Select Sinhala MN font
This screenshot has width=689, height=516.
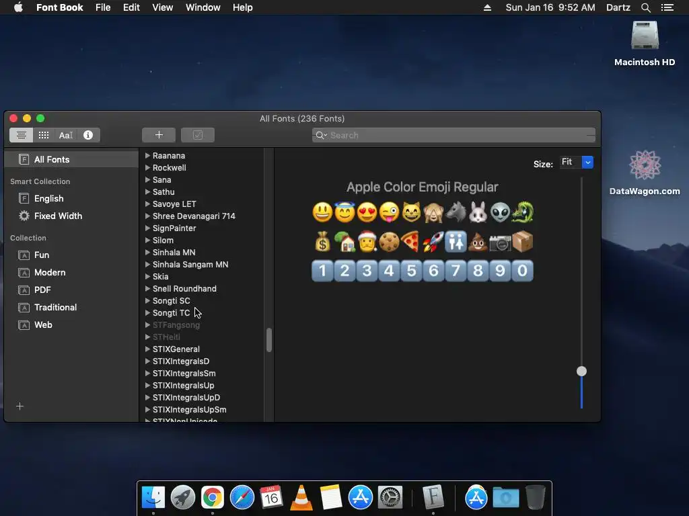coord(174,253)
